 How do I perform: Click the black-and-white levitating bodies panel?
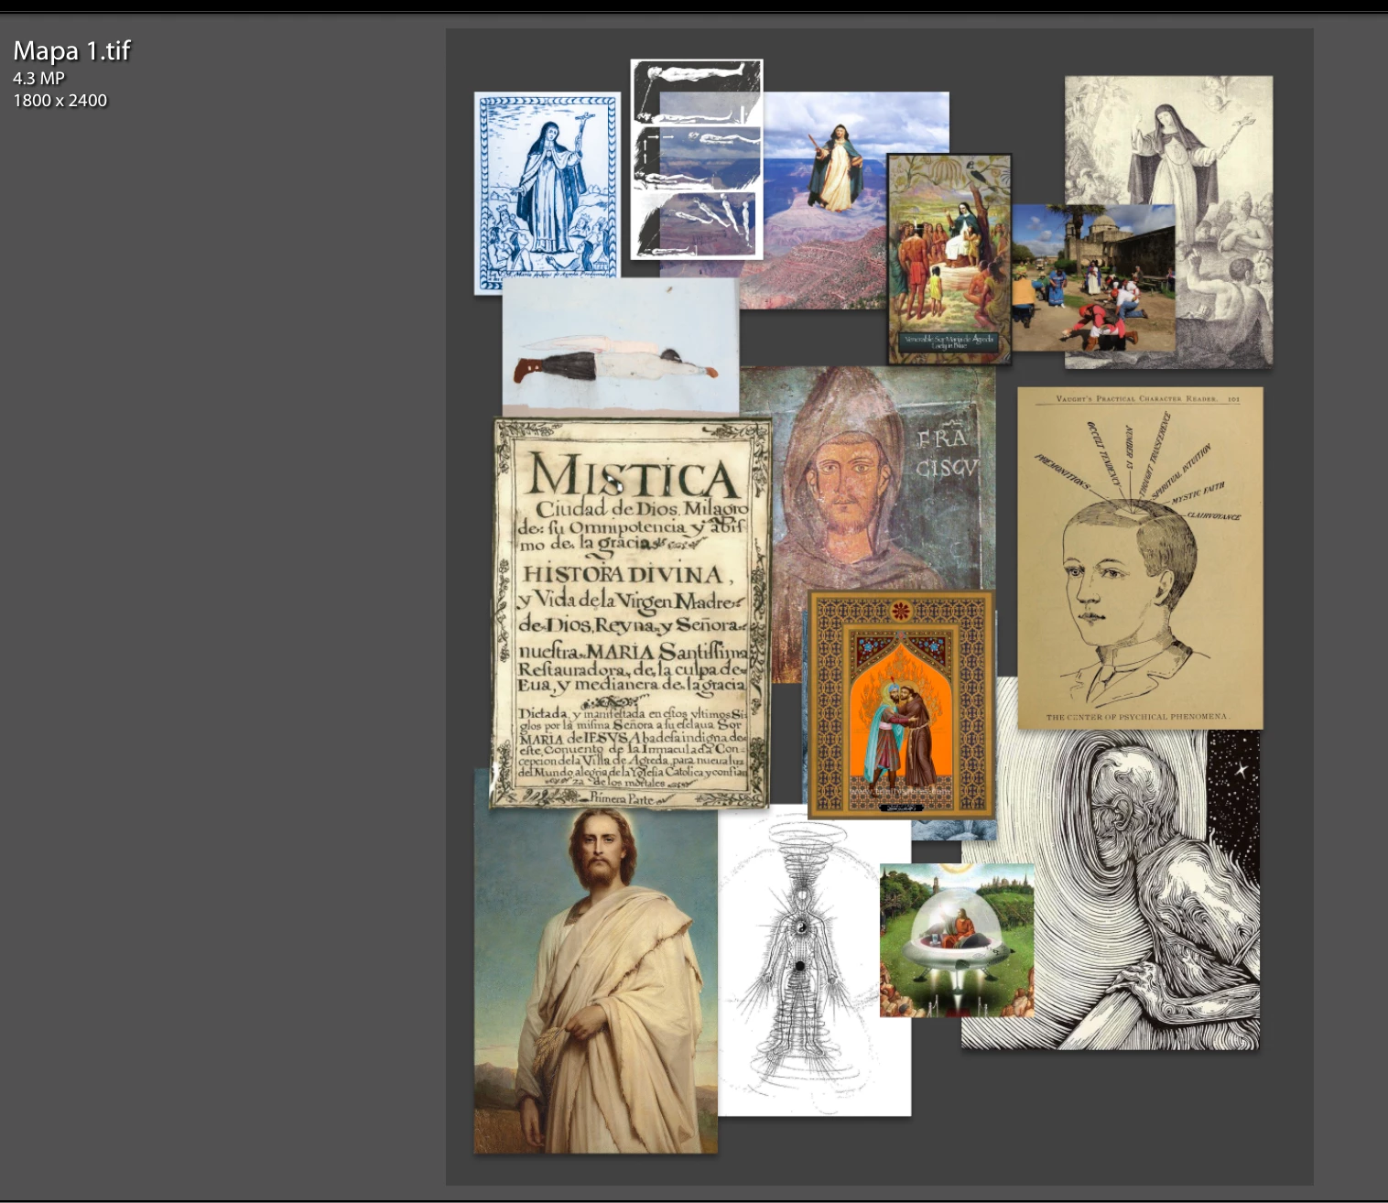point(696,159)
